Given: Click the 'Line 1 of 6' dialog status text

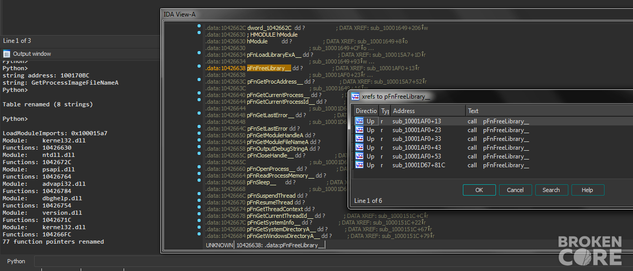Looking at the screenshot, I should click(368, 201).
